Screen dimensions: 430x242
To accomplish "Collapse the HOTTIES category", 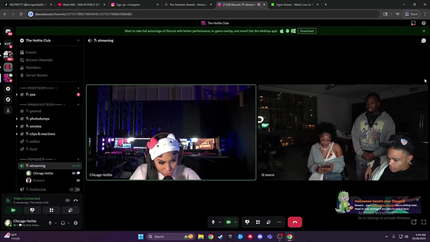I will pos(38,88).
